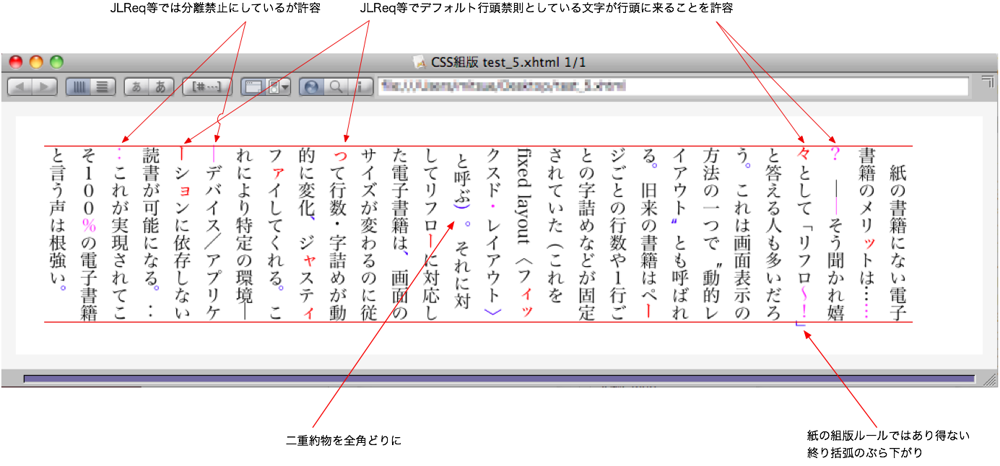Choose the larger あ font size
1000x466 pixels.
click(160, 87)
